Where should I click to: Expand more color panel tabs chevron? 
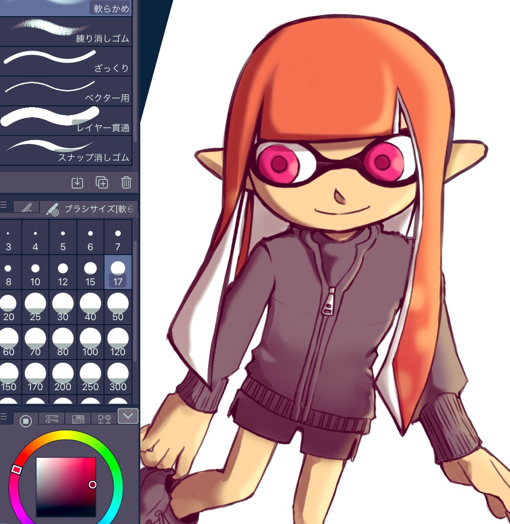click(x=128, y=416)
